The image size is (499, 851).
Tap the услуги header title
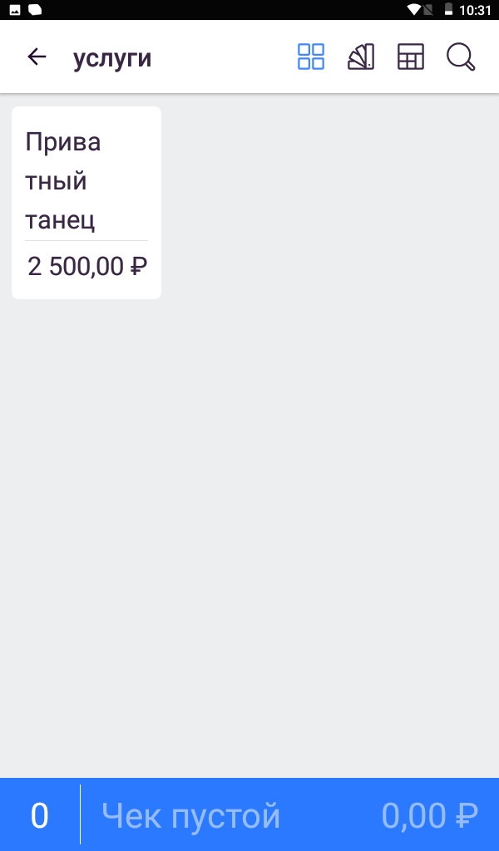tap(113, 57)
